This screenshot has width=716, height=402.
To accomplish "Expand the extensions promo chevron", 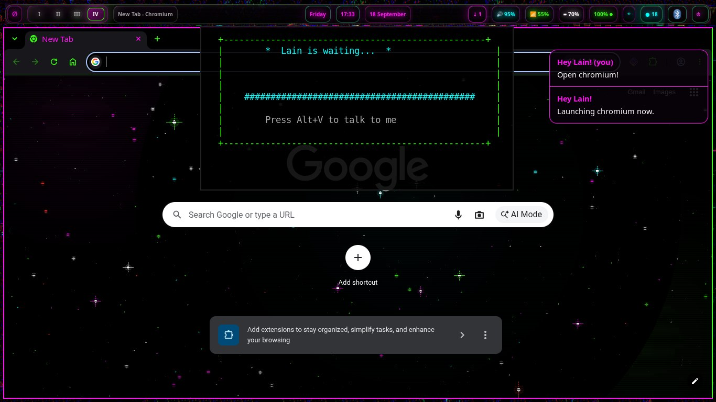I will coord(462,335).
